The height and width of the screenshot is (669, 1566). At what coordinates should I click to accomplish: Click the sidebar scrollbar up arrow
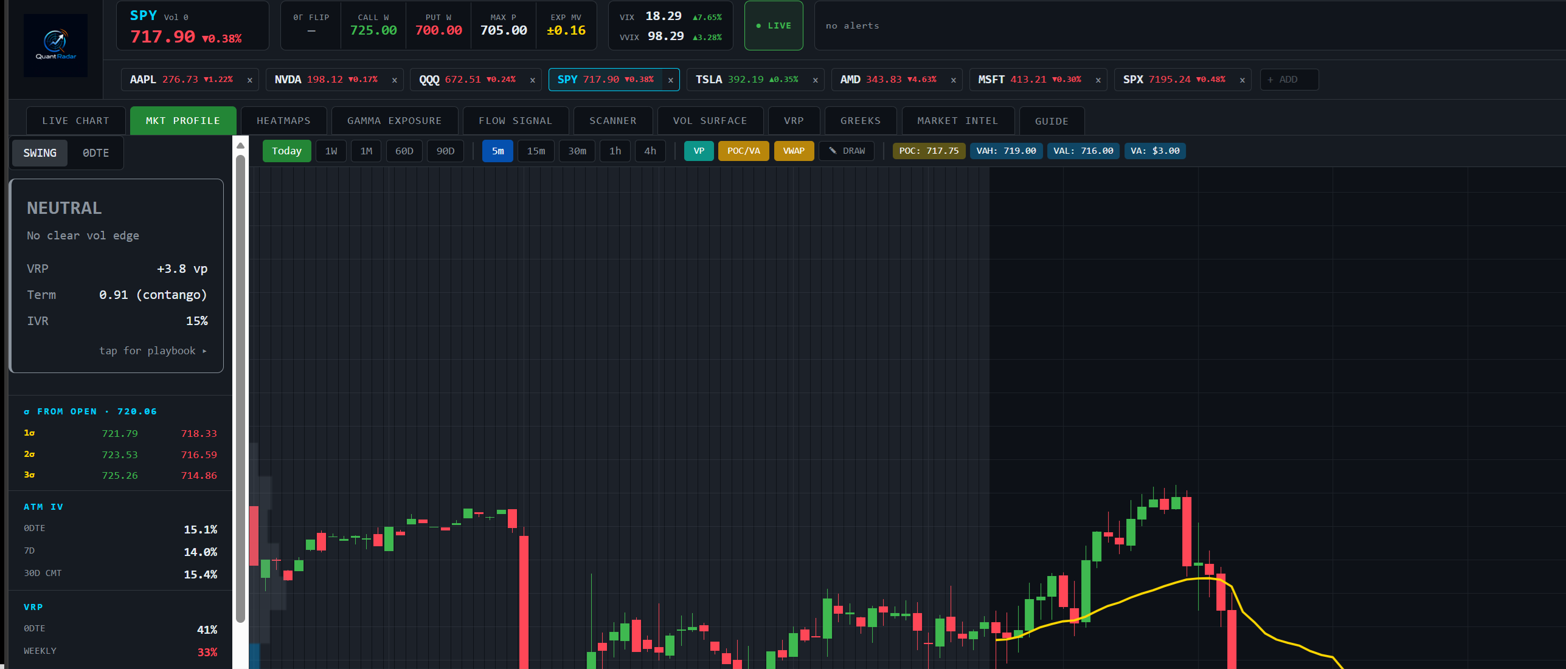[240, 146]
